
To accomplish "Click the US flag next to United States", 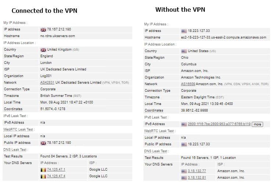I will pos(184,51).
